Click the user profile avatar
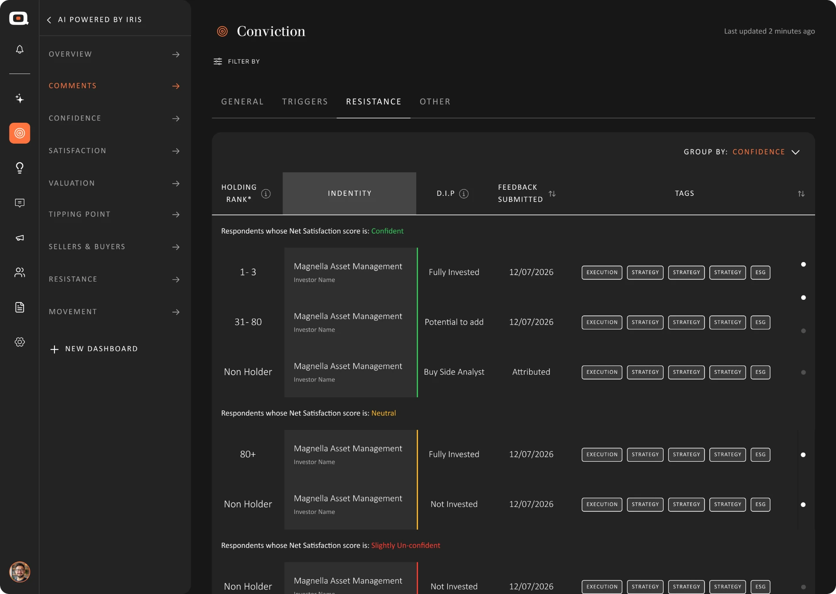The height and width of the screenshot is (594, 836). [20, 572]
